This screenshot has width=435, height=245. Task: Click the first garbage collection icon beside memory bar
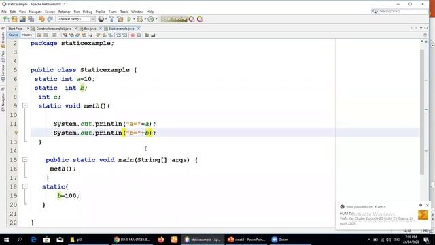coord(192,19)
